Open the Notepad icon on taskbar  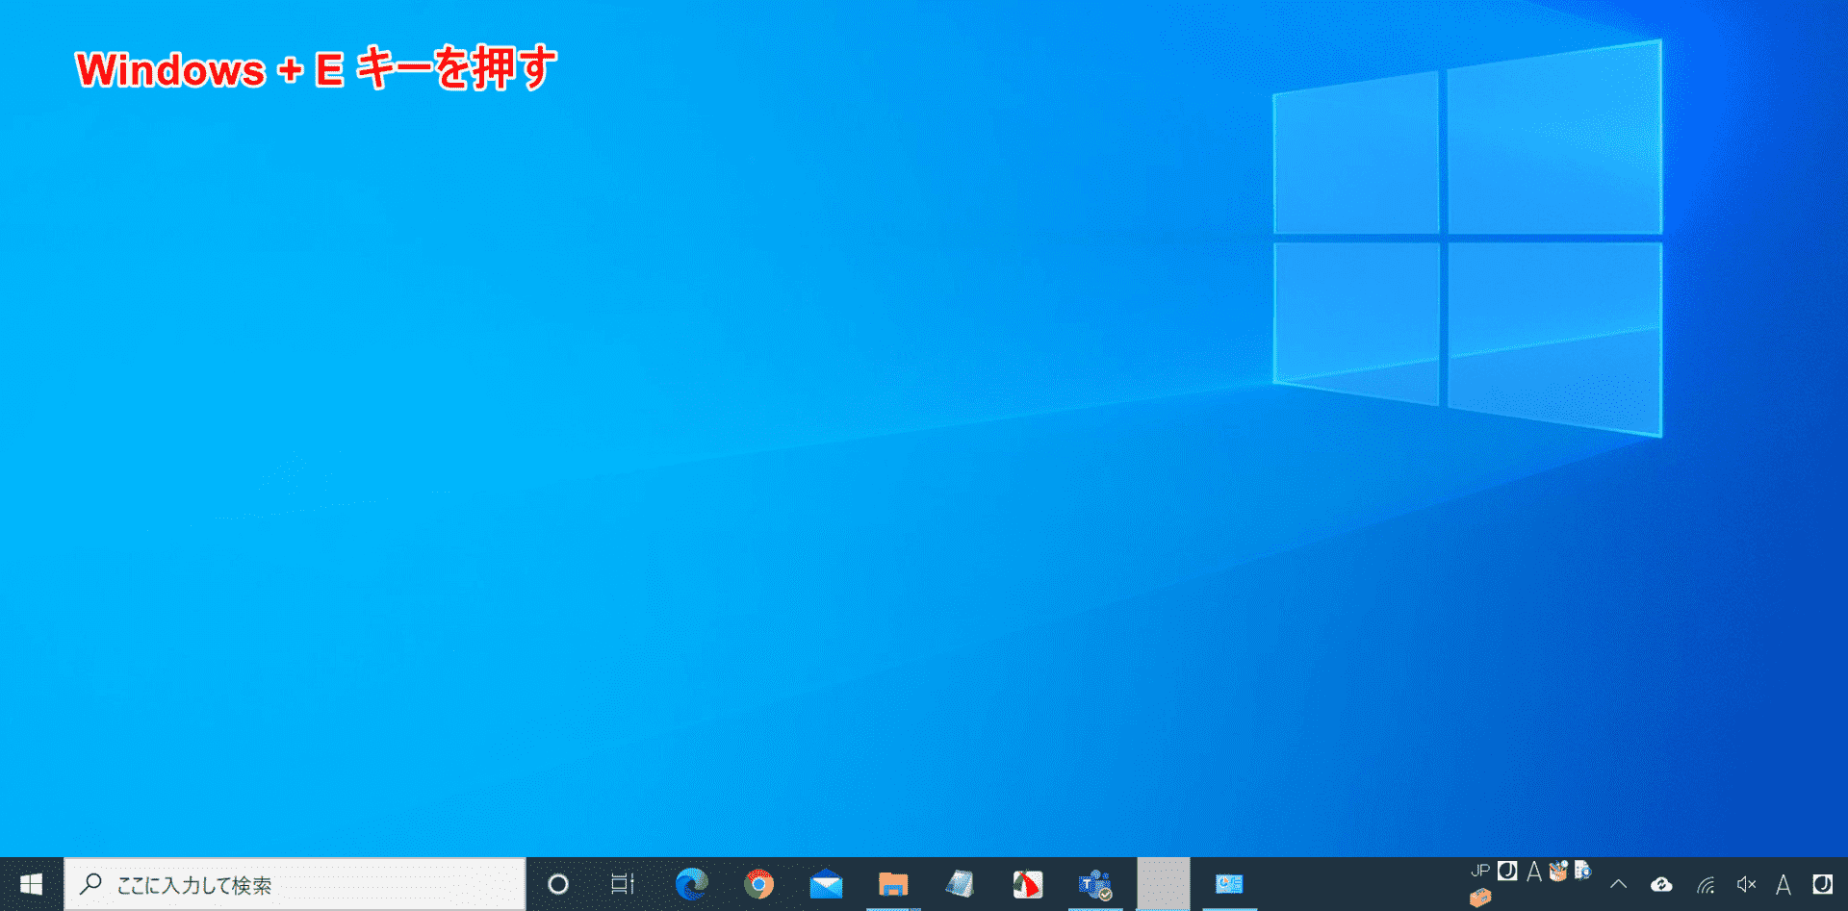point(961,884)
